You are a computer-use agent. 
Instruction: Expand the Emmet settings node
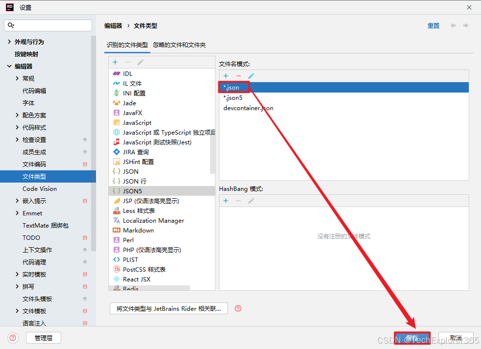click(x=17, y=213)
